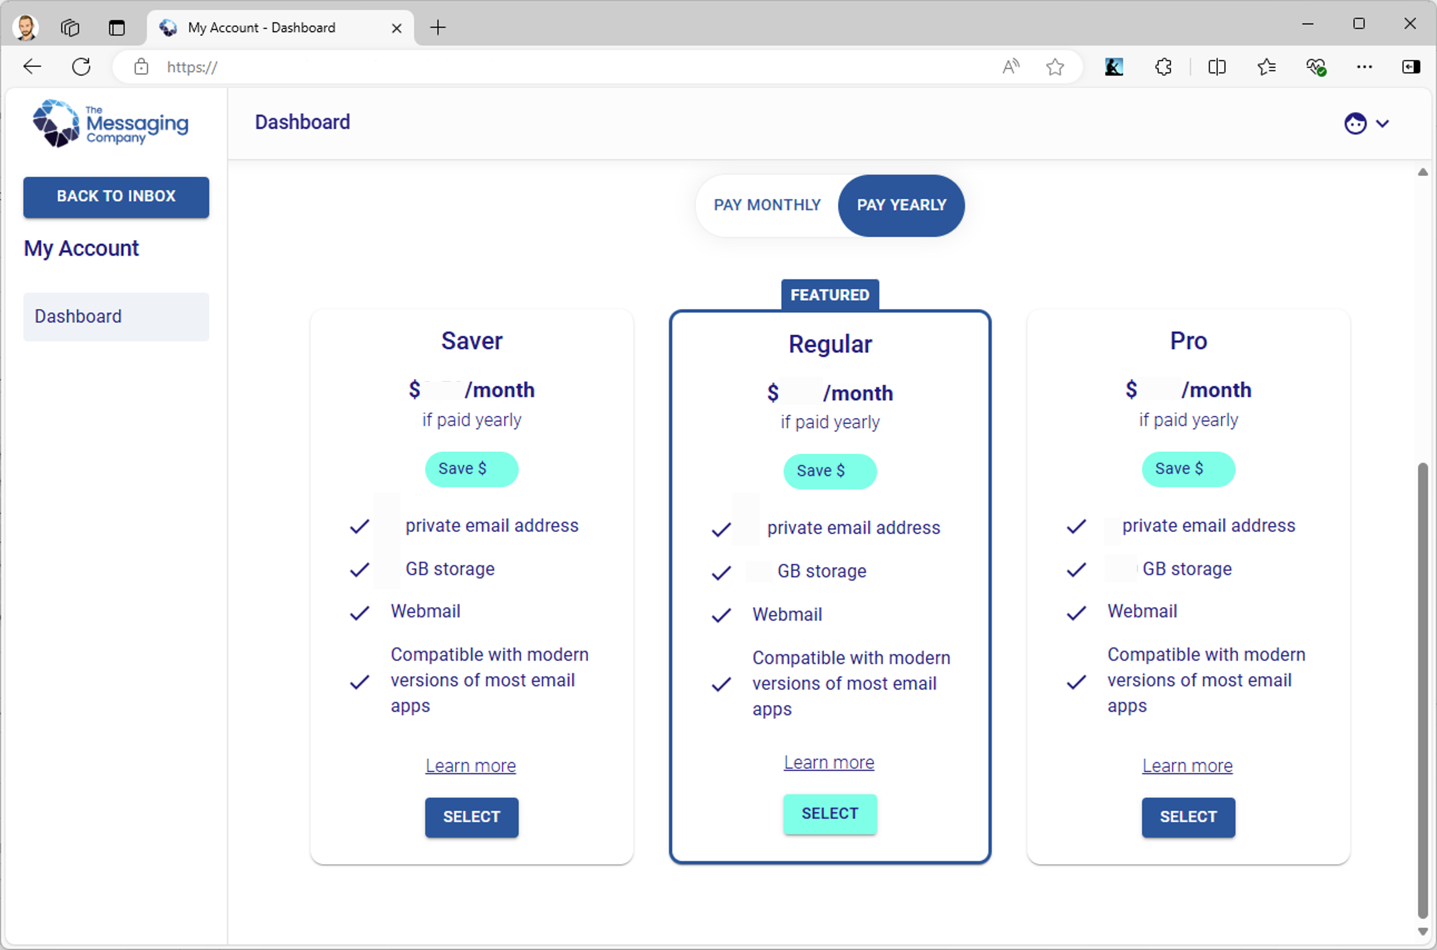Select the PAY YEARLY billing option
This screenshot has height=950, width=1437.
click(901, 205)
